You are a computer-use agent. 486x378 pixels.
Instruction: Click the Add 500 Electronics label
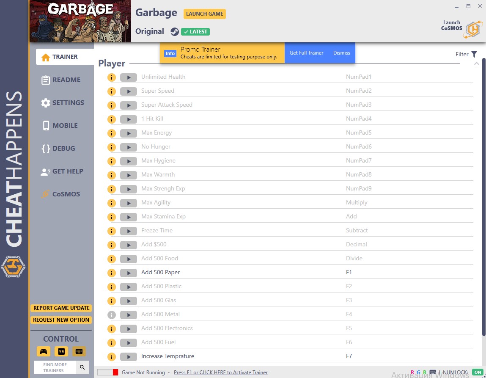pyautogui.click(x=167, y=328)
